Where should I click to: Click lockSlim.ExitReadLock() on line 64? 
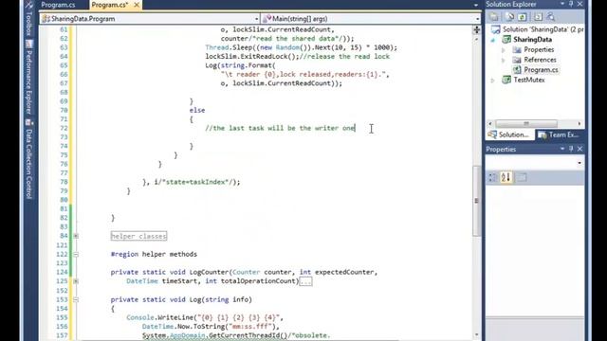(x=251, y=57)
